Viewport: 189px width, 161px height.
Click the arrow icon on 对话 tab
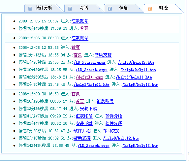pos(70,9)
